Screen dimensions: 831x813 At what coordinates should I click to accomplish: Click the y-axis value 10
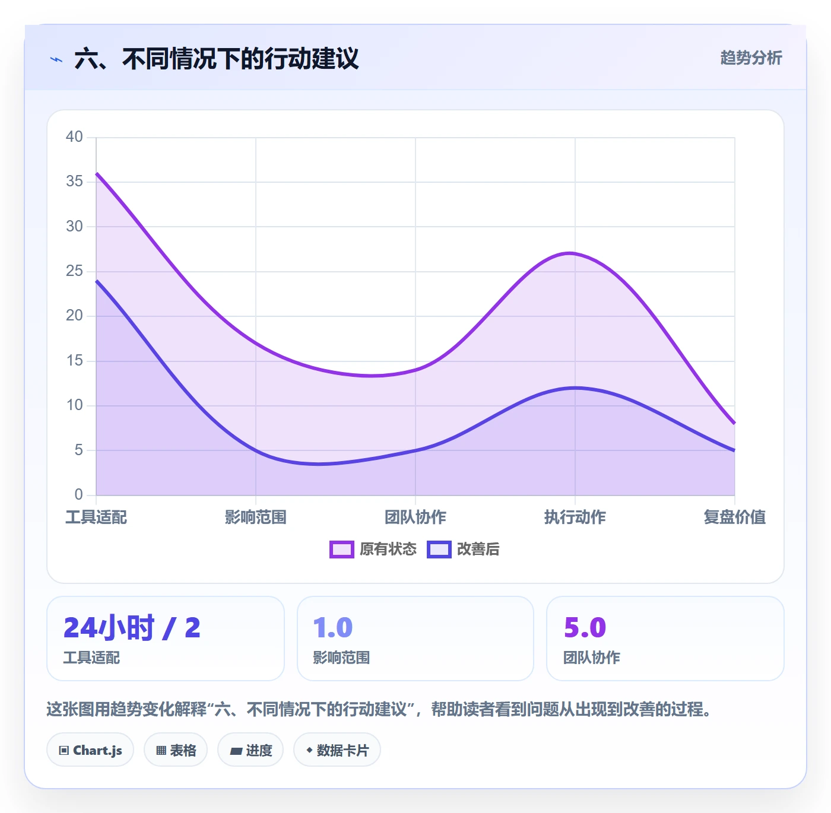click(x=74, y=405)
